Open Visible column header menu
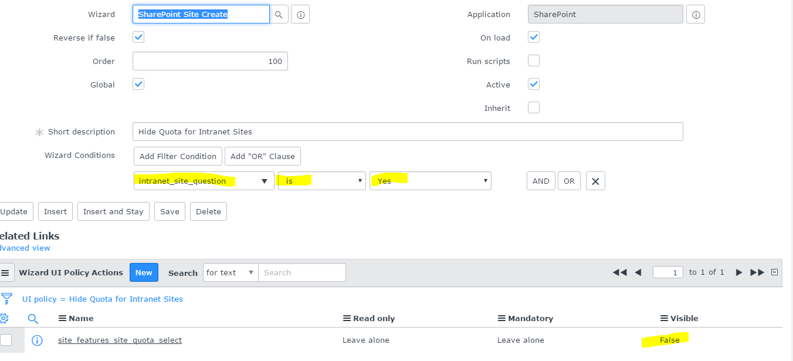 (664, 318)
